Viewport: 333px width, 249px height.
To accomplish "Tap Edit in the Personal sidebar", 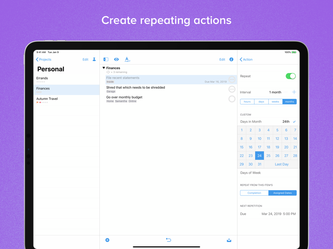I will (x=85, y=59).
